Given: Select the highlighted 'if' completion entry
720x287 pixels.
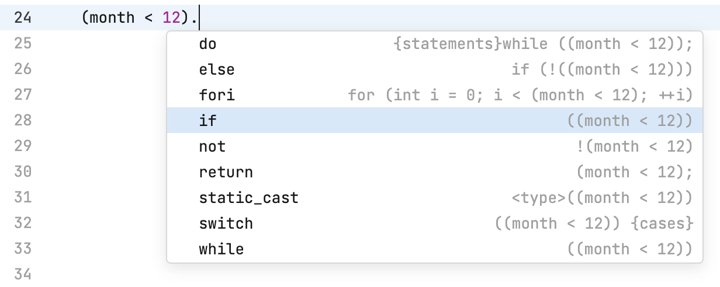Looking at the screenshot, I should (208, 121).
